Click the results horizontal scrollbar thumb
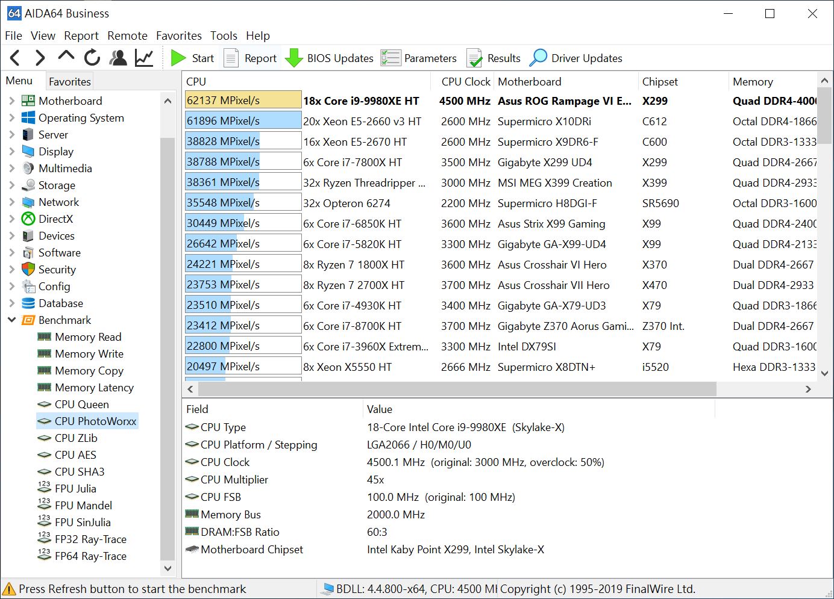 pos(457,389)
